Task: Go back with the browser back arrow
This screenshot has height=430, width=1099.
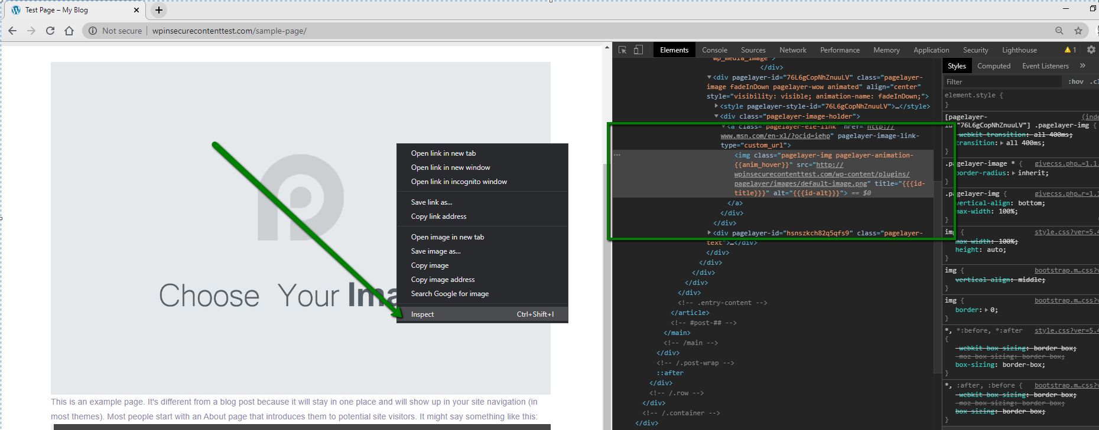Action: [x=12, y=31]
